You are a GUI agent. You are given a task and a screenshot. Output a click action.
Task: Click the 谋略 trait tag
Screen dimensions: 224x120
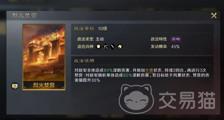(x=176, y=39)
